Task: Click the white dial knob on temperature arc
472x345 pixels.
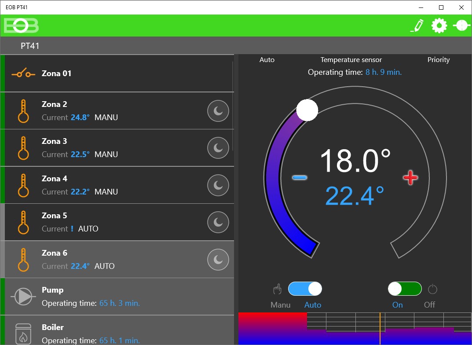Action: click(x=307, y=110)
